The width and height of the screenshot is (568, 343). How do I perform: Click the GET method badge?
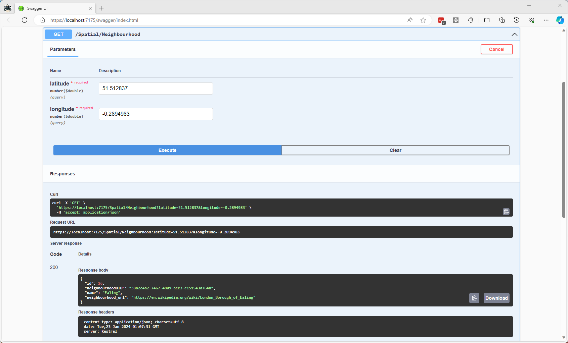coord(58,34)
